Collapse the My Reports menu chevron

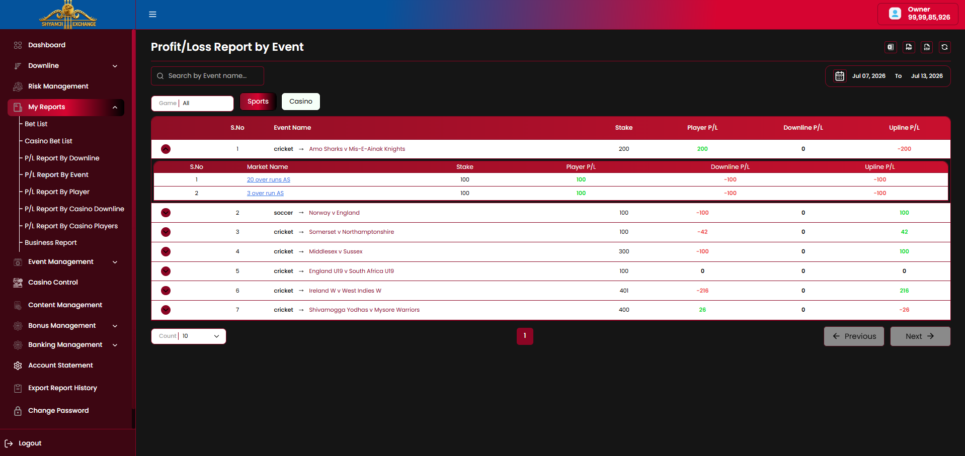(x=115, y=107)
